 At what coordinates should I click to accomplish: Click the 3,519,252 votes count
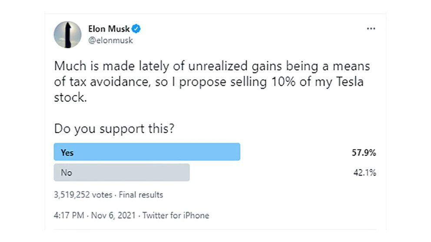click(83, 195)
